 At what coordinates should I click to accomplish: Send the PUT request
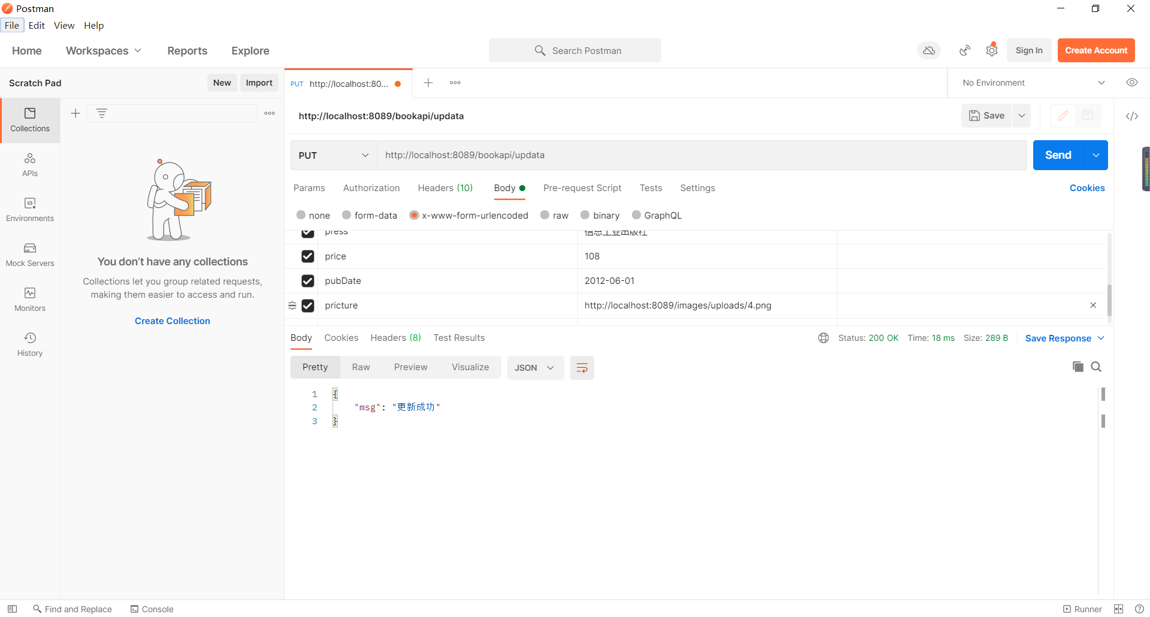coord(1058,155)
